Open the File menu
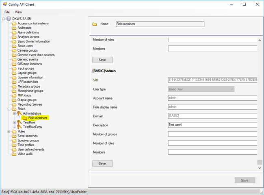 coord(7,12)
